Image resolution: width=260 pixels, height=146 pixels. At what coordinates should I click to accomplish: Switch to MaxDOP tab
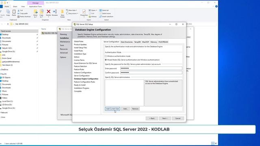(x=145, y=42)
